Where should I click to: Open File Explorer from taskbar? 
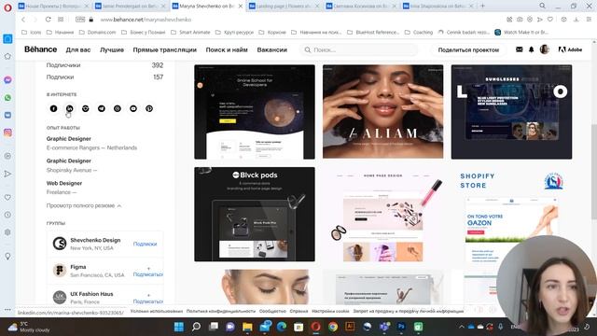(247, 327)
